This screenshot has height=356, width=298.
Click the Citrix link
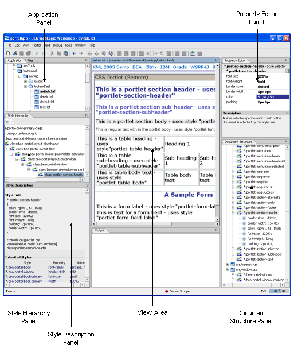[151, 67]
